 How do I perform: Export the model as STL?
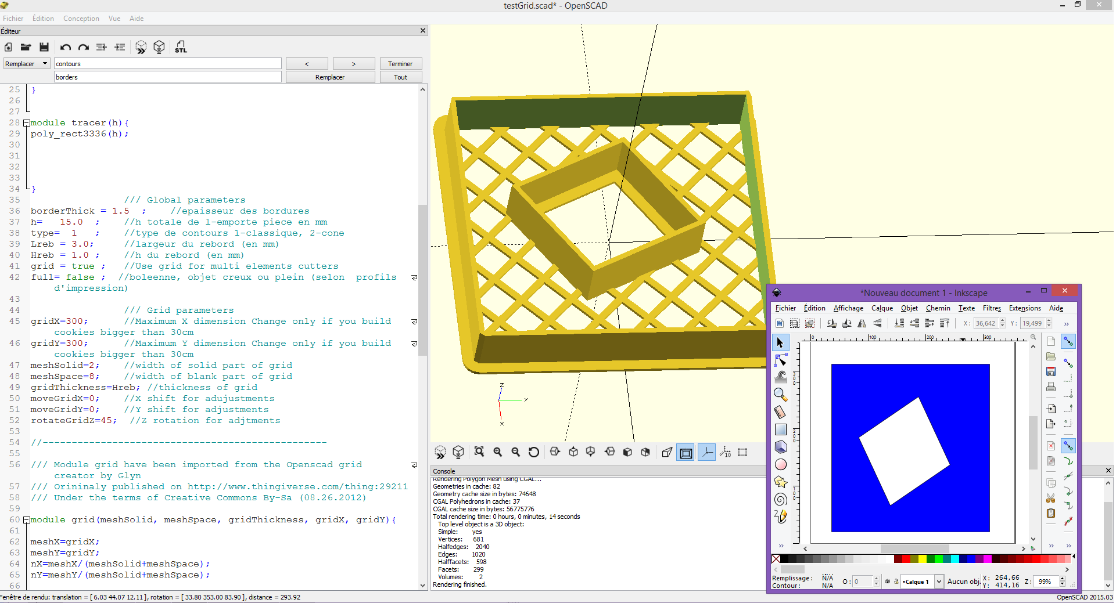point(181,47)
